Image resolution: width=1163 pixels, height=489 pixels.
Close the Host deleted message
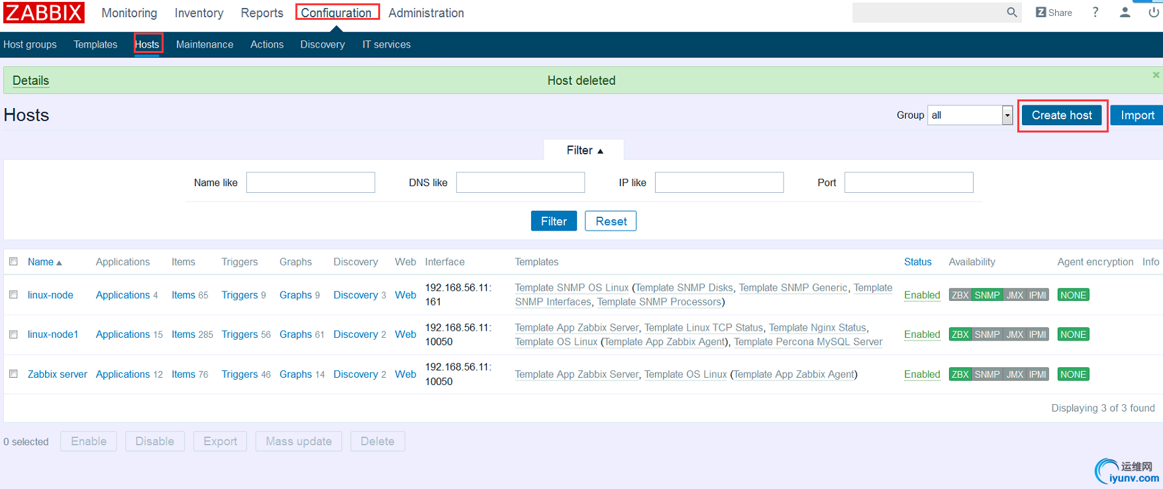[x=1156, y=75]
